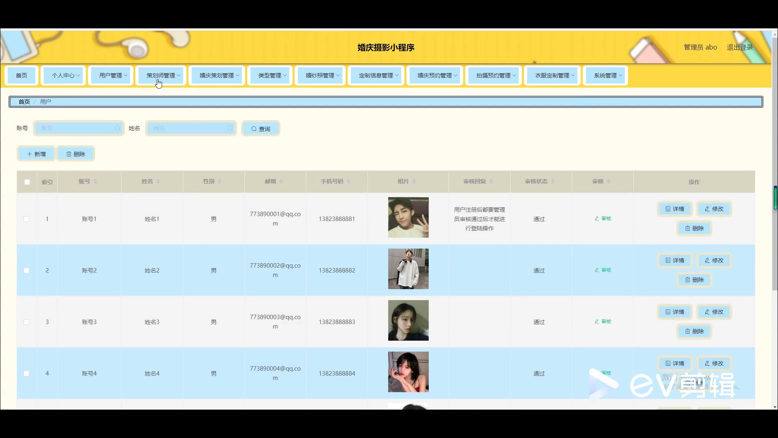
Task: Select checkbox for row 3 账号3
Action: click(26, 322)
